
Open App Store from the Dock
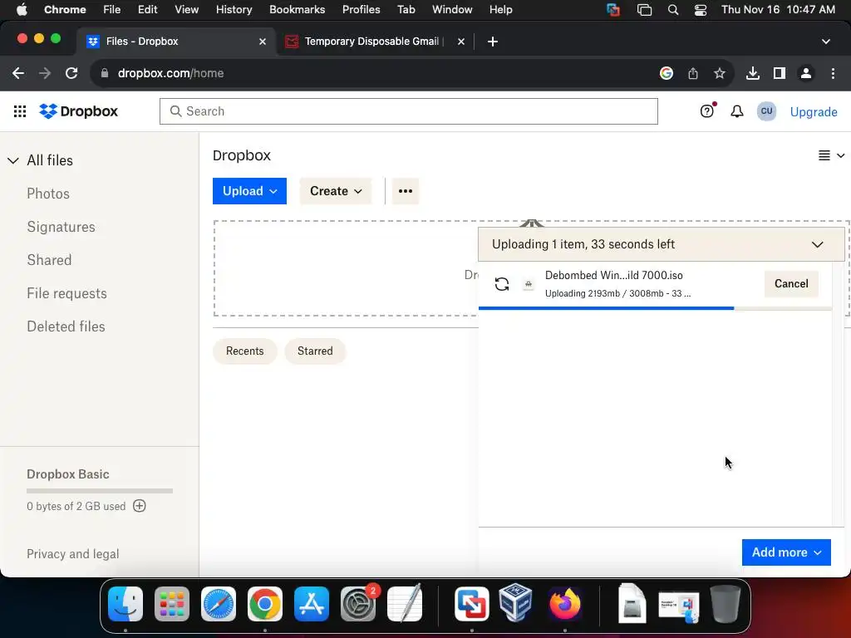(x=312, y=604)
